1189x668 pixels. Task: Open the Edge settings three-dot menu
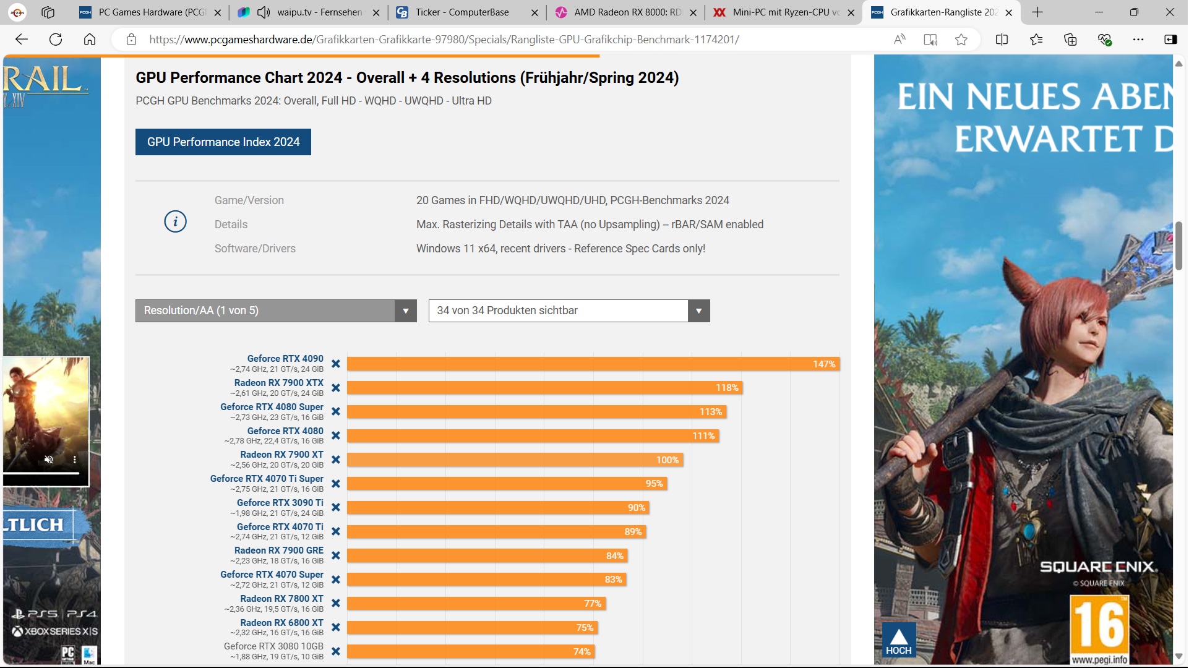pos(1138,40)
